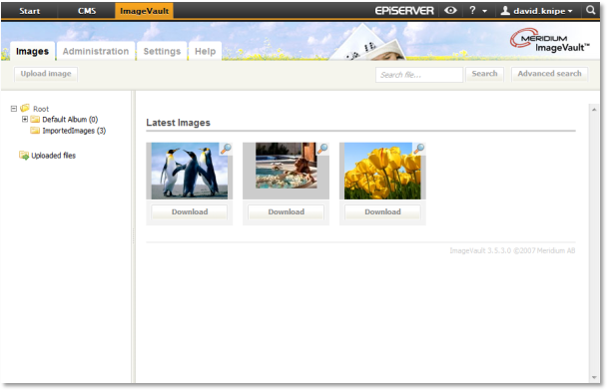
Task: Click the Uploaded files folder icon
Action: point(24,156)
